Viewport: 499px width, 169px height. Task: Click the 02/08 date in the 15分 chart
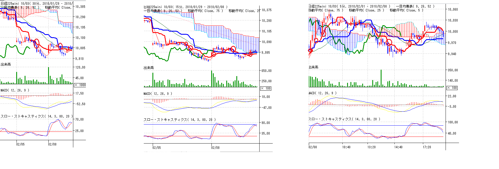[215, 147]
